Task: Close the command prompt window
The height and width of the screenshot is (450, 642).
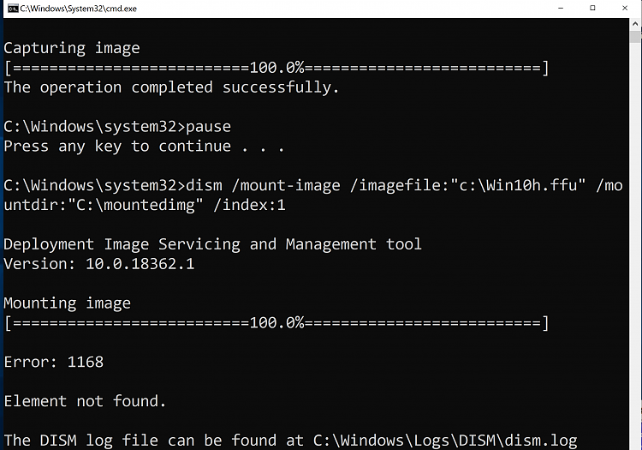Action: [x=625, y=9]
